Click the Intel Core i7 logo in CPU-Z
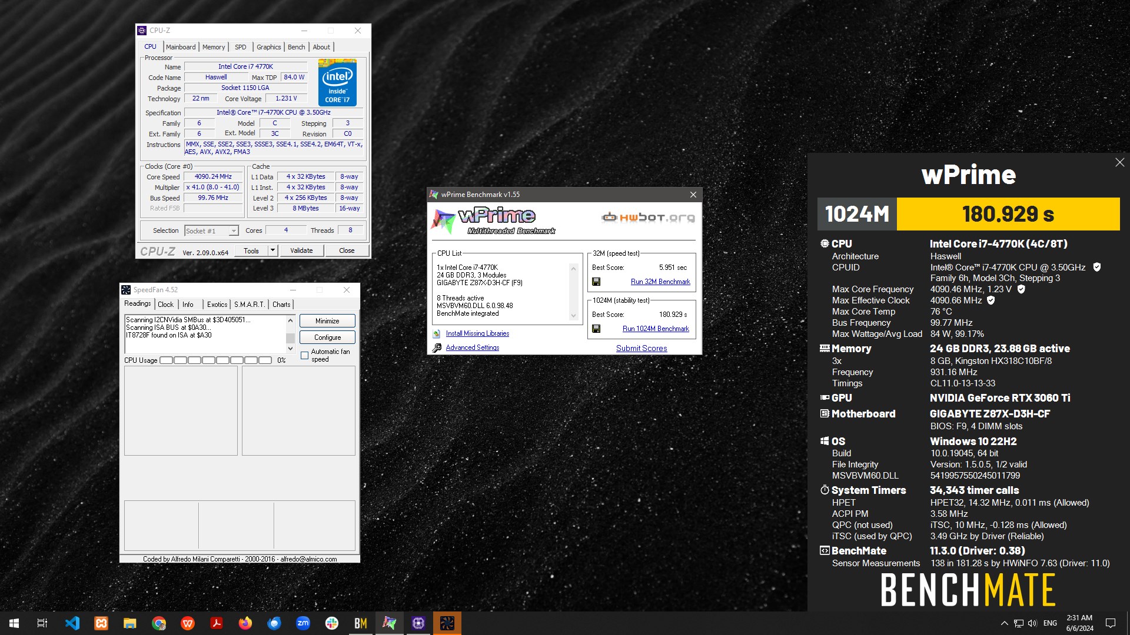The width and height of the screenshot is (1130, 635). 337,82
